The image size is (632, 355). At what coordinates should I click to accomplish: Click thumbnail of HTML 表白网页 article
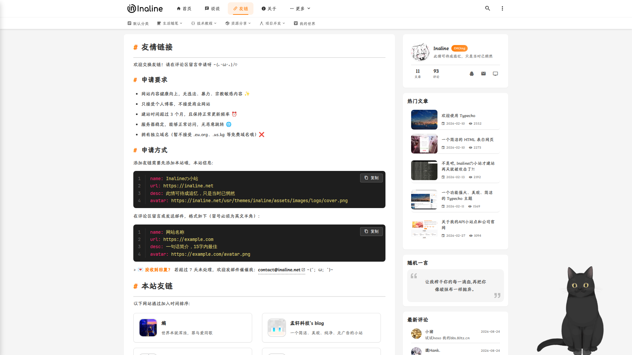(424, 144)
